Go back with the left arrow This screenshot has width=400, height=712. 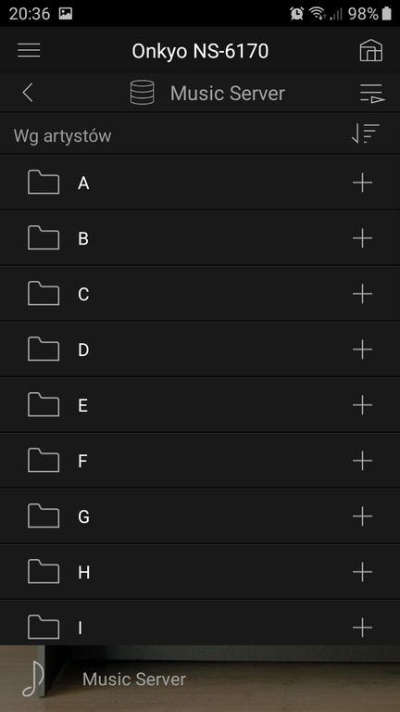click(x=28, y=93)
